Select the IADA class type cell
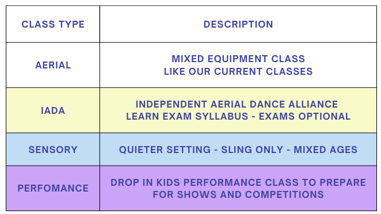Viewport: 381px width, 214px height. pyautogui.click(x=53, y=110)
